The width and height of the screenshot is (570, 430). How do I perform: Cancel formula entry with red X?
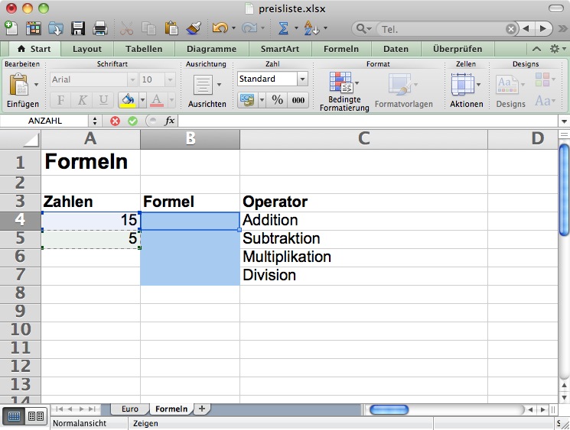coord(116,121)
